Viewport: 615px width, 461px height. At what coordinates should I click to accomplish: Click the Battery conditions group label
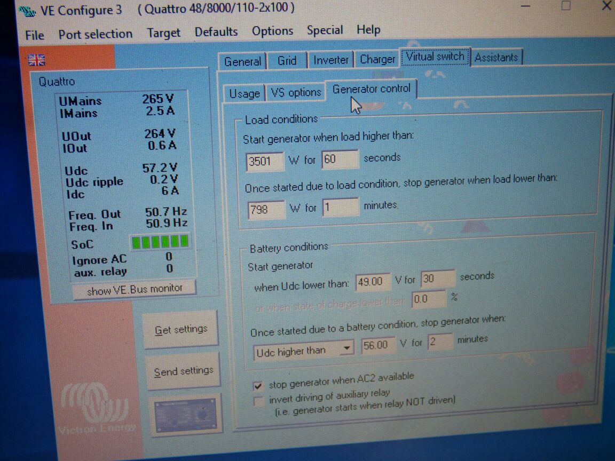(x=289, y=248)
